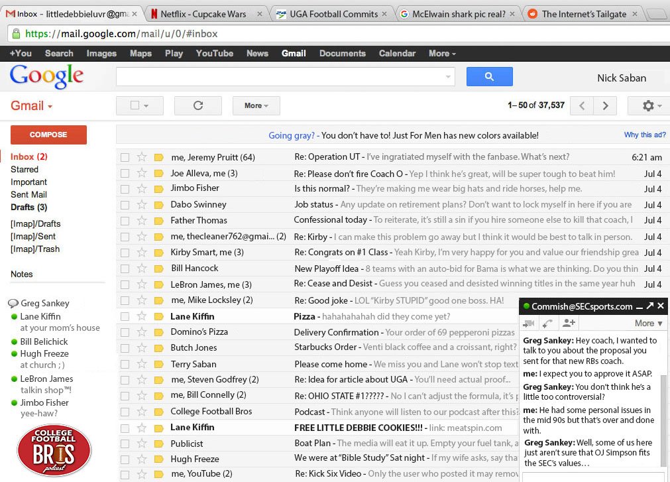Image resolution: width=670 pixels, height=482 pixels.
Task: Star the Jimbo Fisher email
Action: point(142,188)
